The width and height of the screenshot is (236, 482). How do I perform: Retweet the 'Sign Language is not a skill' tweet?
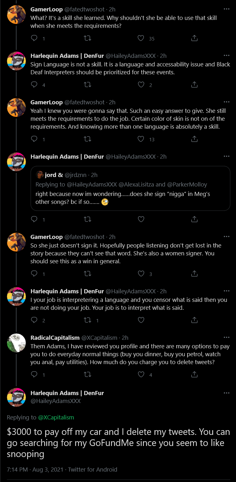[88, 84]
